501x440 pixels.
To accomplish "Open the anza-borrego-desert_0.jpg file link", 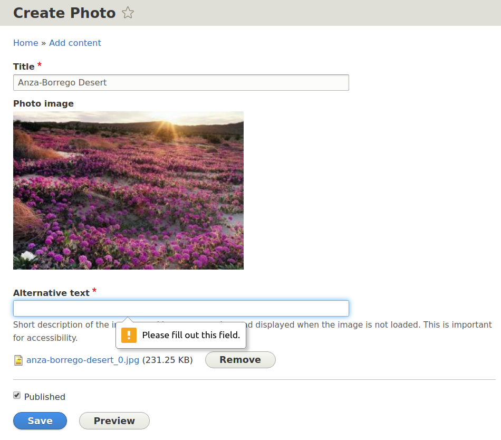I will 83,360.
